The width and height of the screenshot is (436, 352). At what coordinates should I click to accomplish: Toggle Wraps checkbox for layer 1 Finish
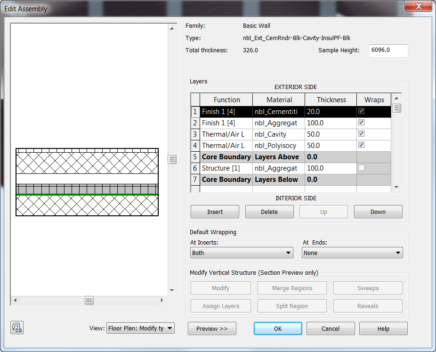(361, 111)
